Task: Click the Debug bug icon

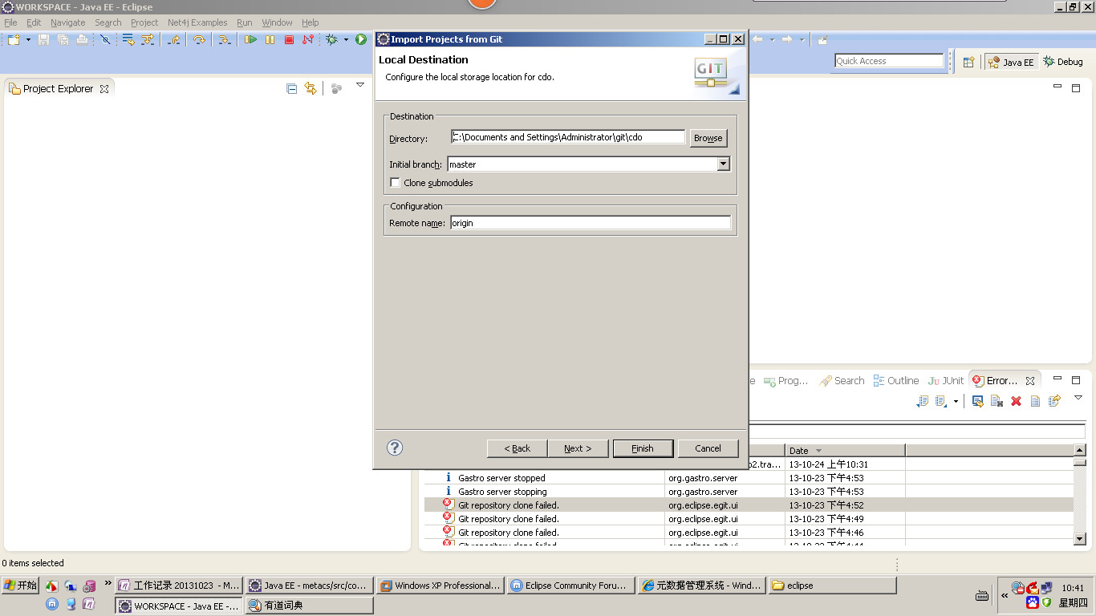Action: (x=331, y=39)
